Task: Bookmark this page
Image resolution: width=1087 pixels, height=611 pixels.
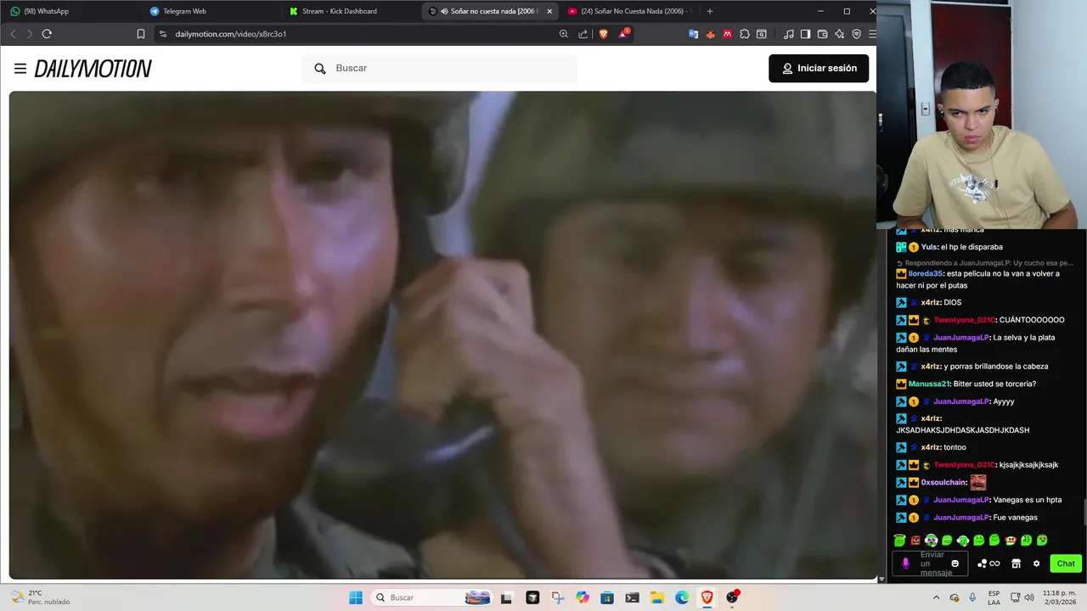Action: (141, 34)
